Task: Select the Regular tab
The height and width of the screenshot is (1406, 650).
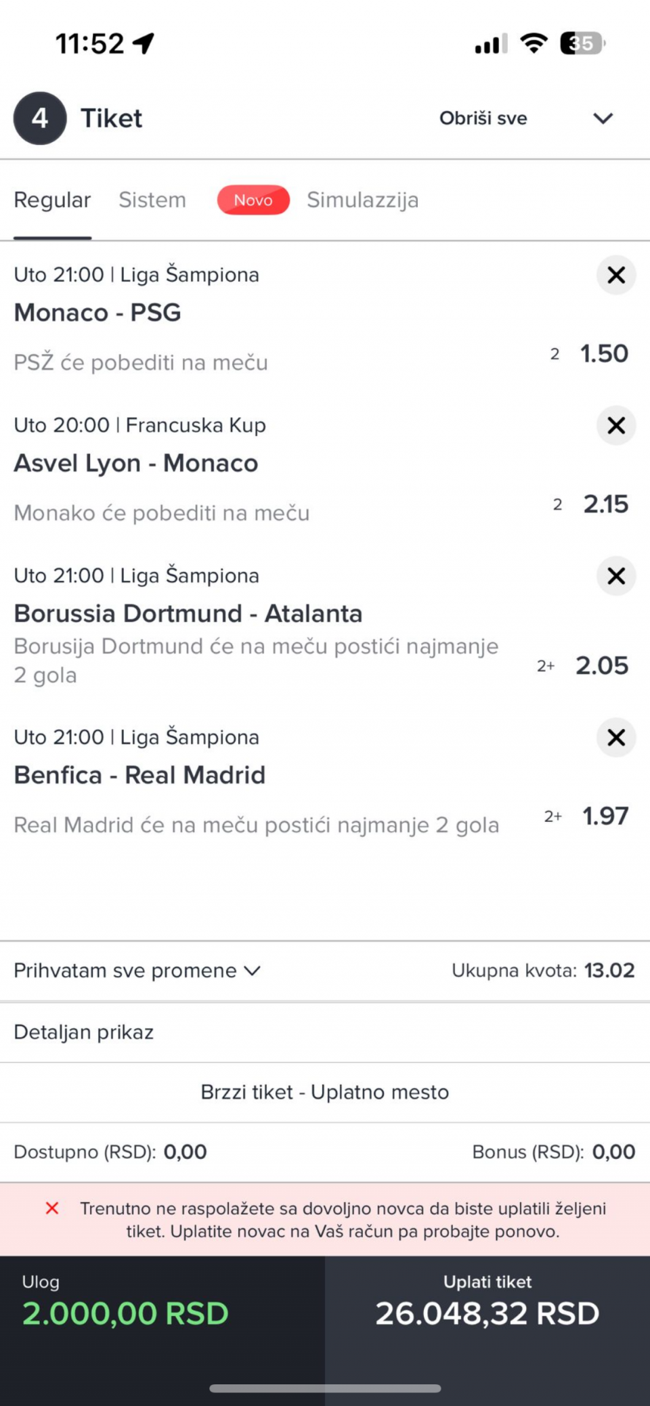Action: tap(52, 200)
